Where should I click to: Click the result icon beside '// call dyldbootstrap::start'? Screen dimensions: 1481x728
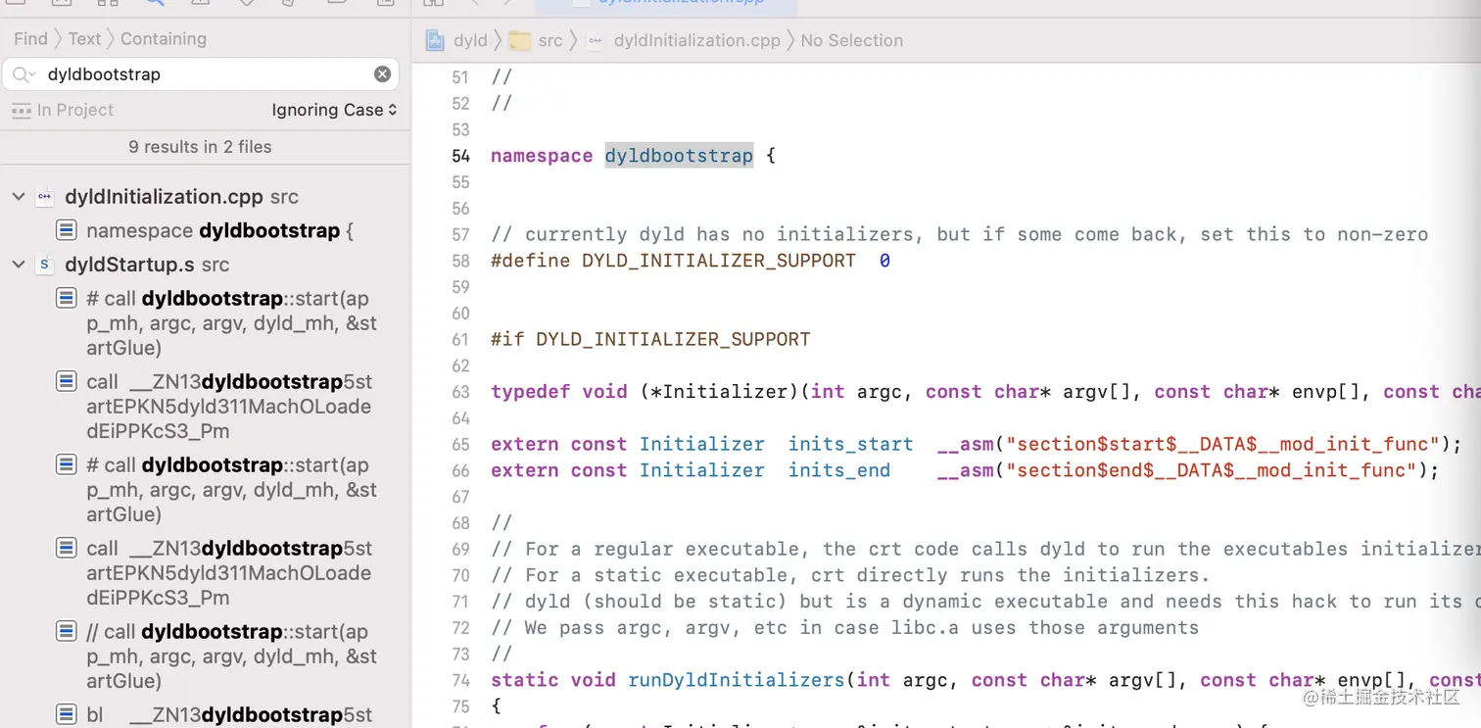point(66,631)
